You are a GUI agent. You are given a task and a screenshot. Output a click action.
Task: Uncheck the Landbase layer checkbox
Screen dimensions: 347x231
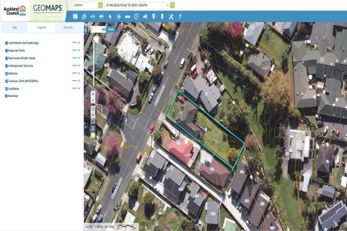pos(6,89)
